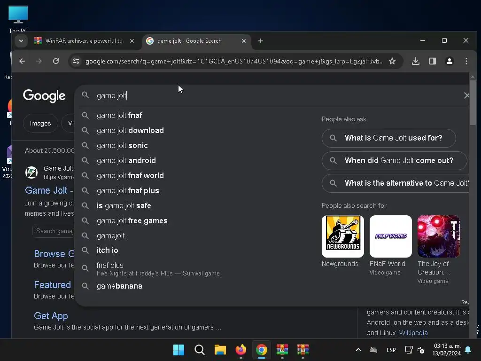Reload the current page
This screenshot has width=481, height=361.
[x=56, y=61]
